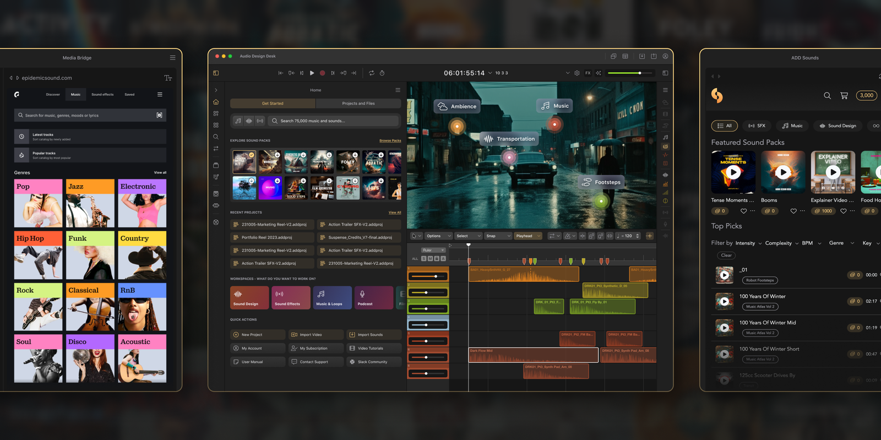Select the Foley sound pack thumbnail
The width and height of the screenshot is (881, 440).
[x=348, y=162]
